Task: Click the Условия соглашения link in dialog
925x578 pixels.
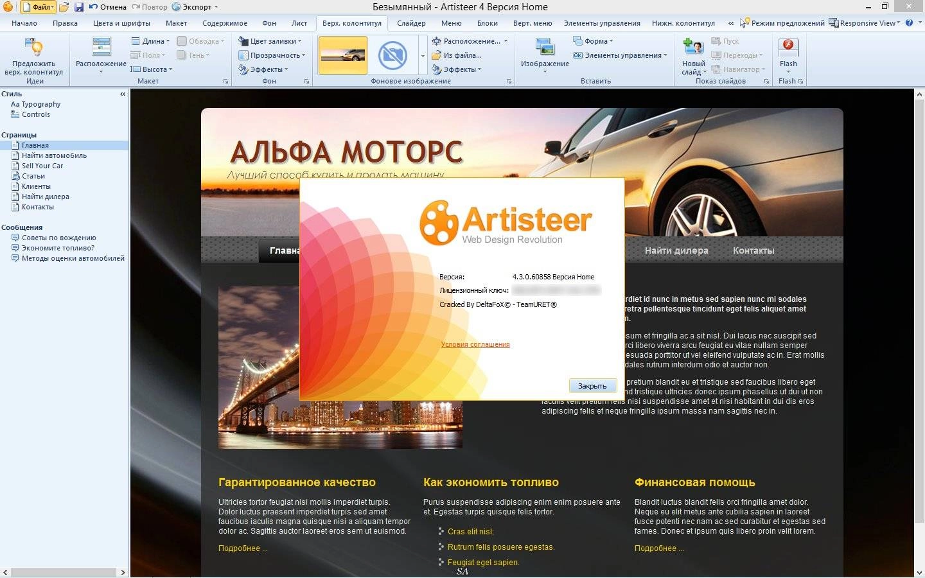Action: [475, 344]
